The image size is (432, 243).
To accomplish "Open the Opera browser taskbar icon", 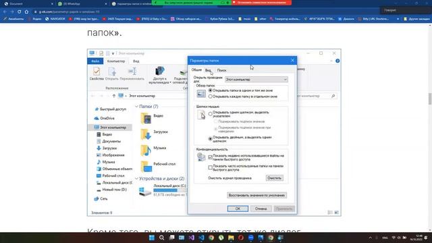I will [x=241, y=238].
